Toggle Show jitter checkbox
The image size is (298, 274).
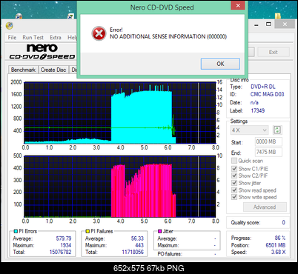pos(234,183)
